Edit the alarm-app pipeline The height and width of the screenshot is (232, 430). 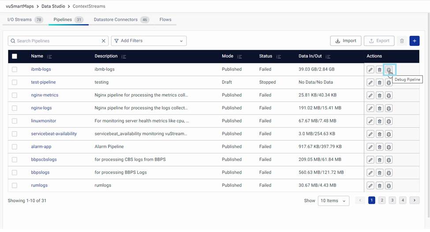point(370,147)
